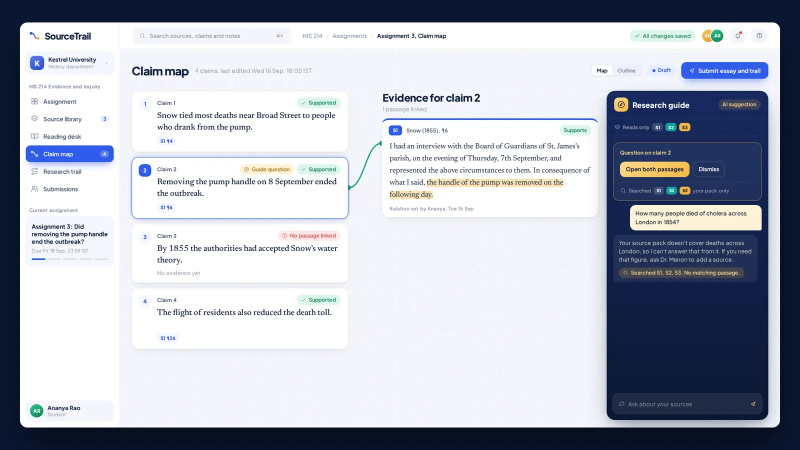Click the Supports relation tag

click(x=575, y=130)
